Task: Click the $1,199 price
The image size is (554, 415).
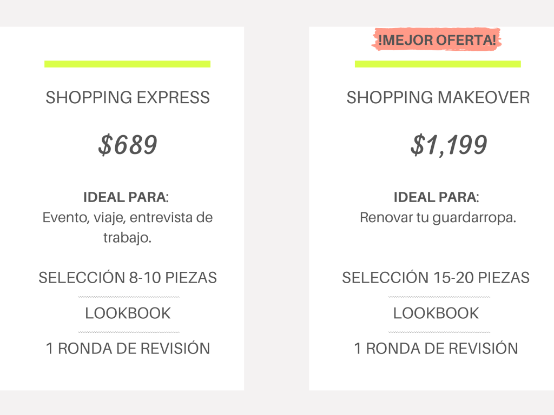Action: (449, 145)
